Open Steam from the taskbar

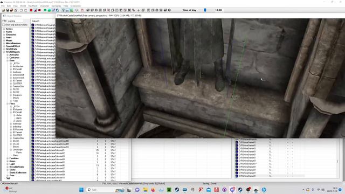[x=177, y=190]
